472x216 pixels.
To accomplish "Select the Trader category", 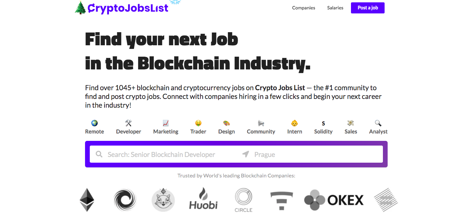I will click(x=198, y=127).
